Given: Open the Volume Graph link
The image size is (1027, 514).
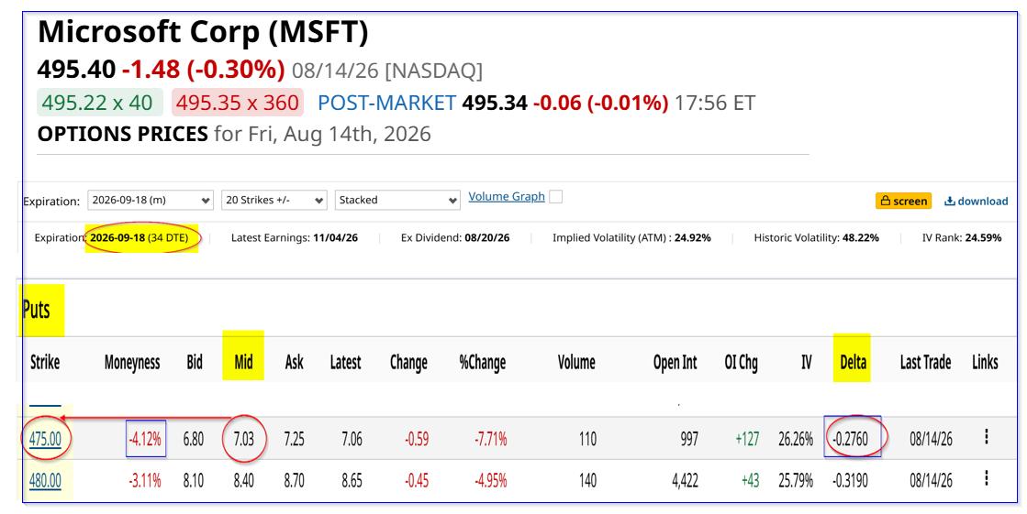Looking at the screenshot, I should 507,197.
